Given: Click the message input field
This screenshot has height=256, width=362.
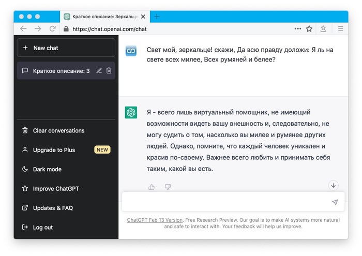Looking at the screenshot, I should point(225,202).
